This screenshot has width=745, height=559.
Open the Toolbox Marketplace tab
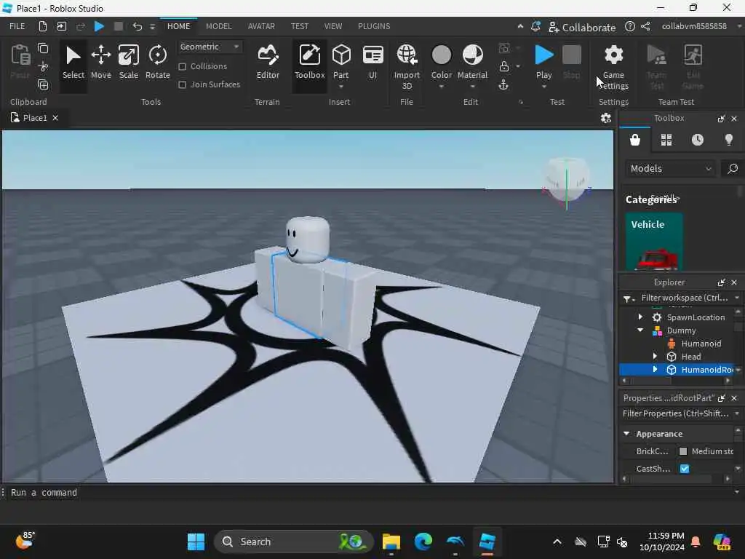634,140
